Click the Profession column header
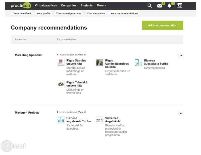Image resolution: width=201 pixels, height=155 pixels. click(x=20, y=39)
